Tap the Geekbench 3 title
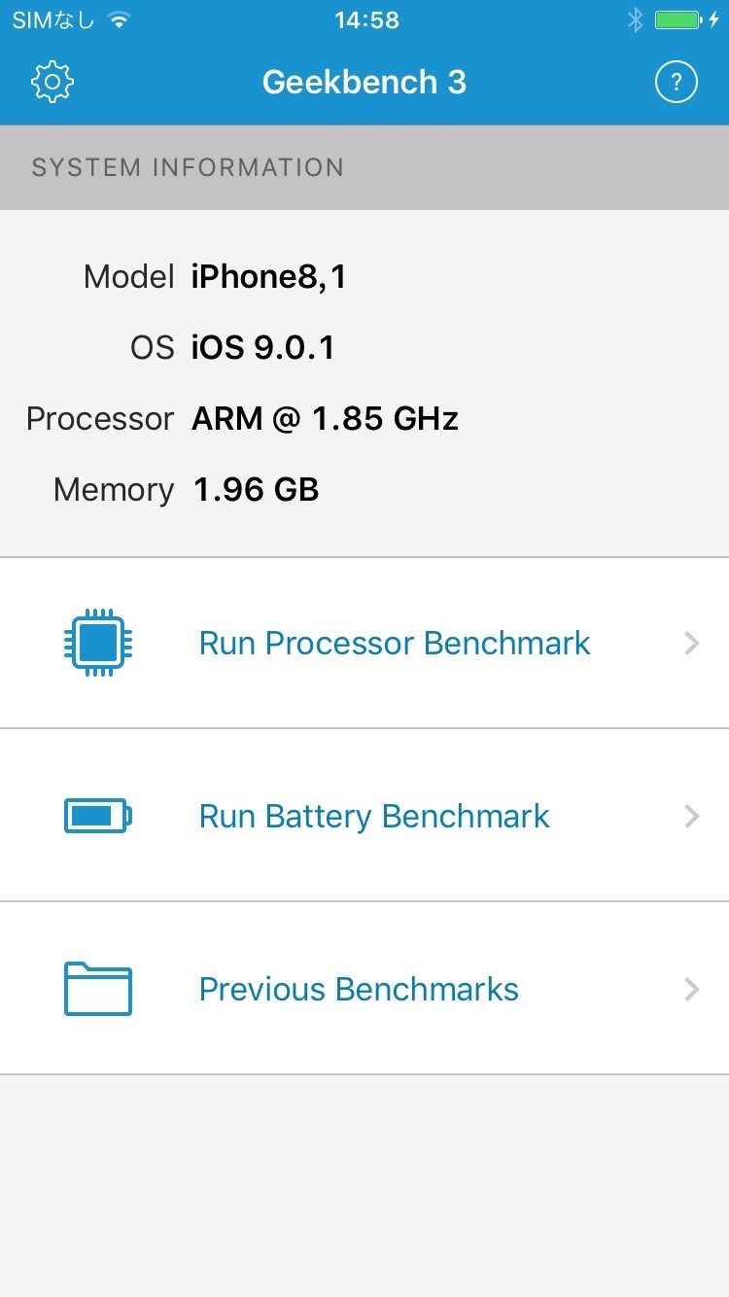This screenshot has width=729, height=1297. [x=364, y=83]
